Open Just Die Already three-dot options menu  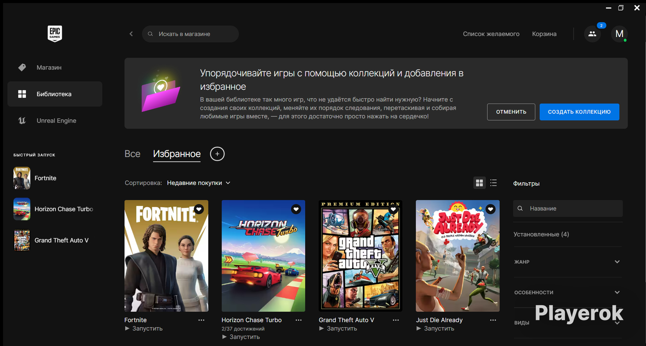(x=493, y=320)
